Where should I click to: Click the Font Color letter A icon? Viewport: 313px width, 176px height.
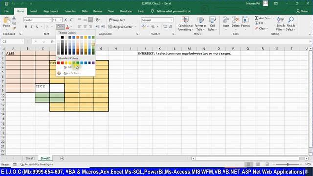point(67,27)
